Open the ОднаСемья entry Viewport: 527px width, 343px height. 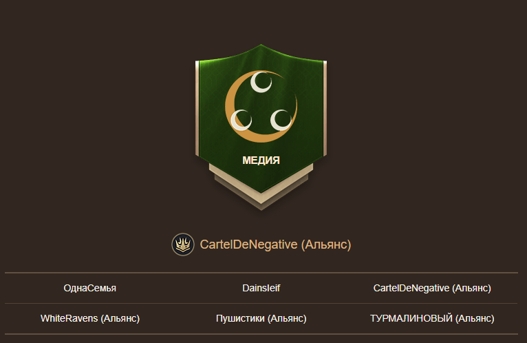tap(89, 288)
